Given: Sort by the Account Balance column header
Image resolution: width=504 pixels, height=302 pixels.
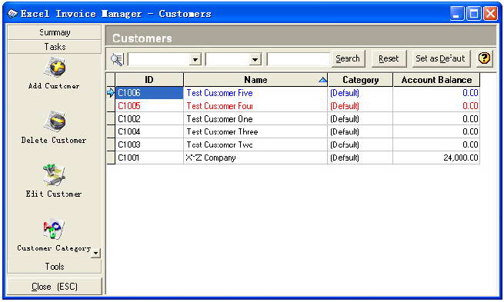Looking at the screenshot, I should (x=436, y=80).
